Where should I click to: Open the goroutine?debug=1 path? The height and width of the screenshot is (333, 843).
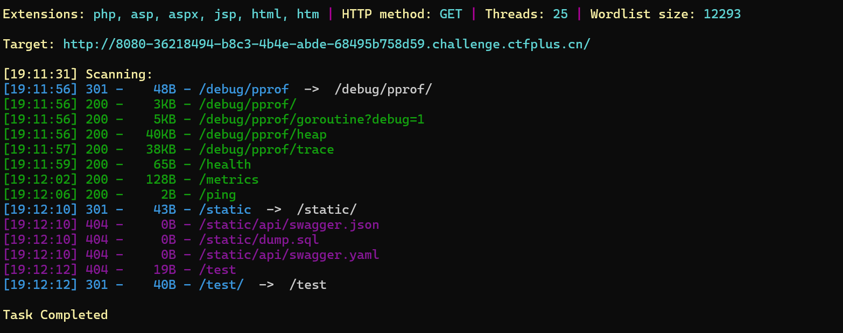click(312, 119)
